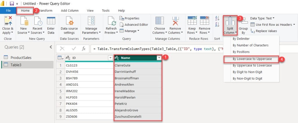298x123 pixels.
Task: Cancel formula edit with X icon
Action: tap(62, 49)
